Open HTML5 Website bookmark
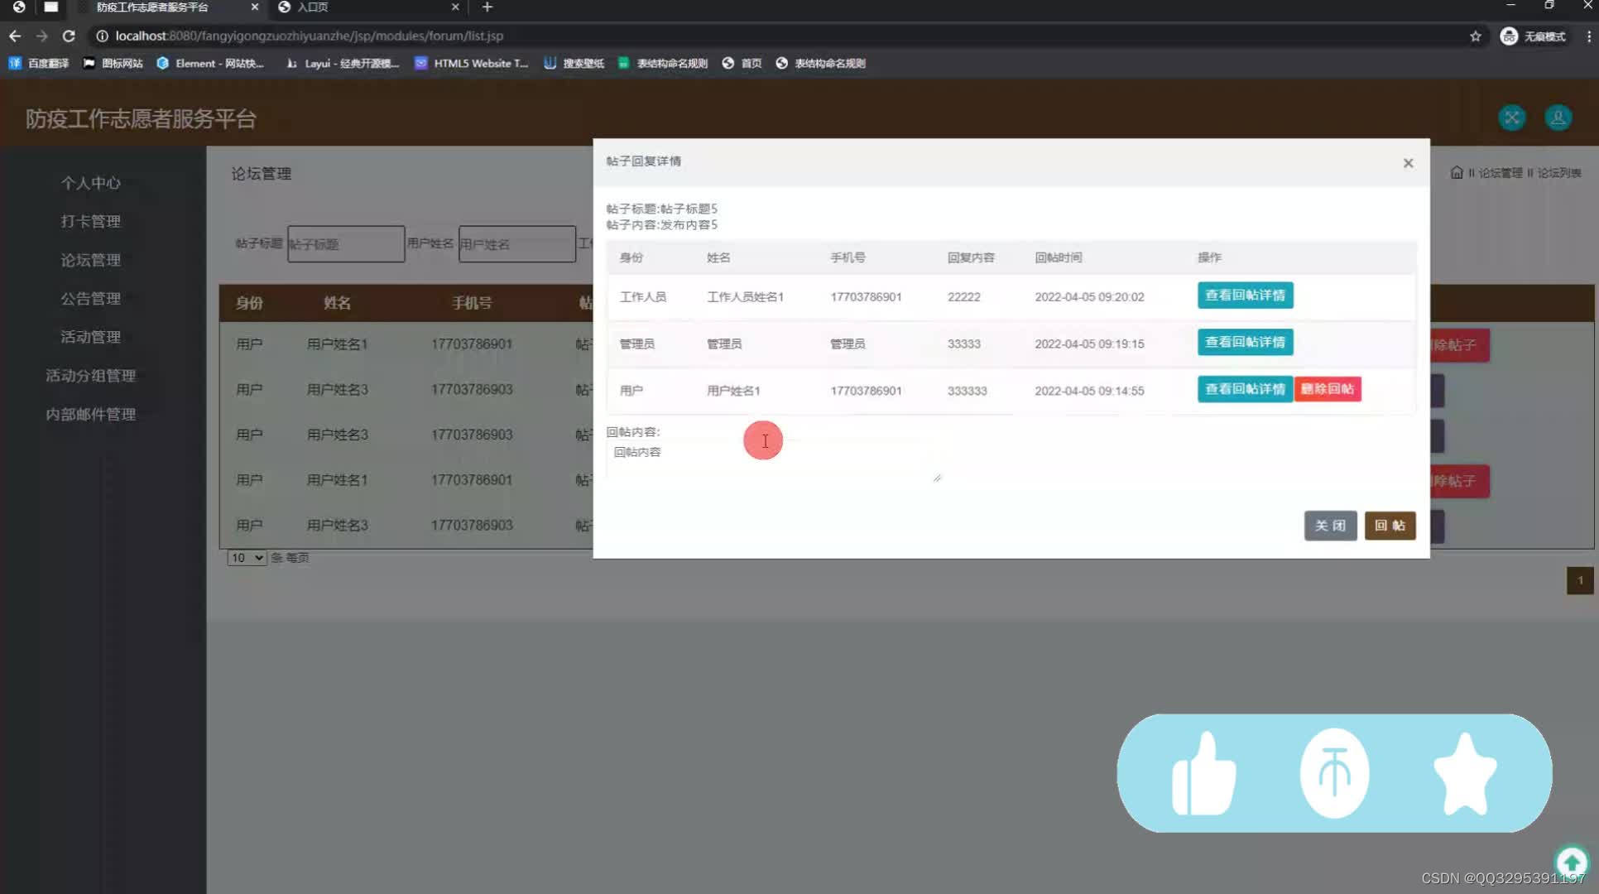This screenshot has width=1599, height=894. (x=471, y=63)
